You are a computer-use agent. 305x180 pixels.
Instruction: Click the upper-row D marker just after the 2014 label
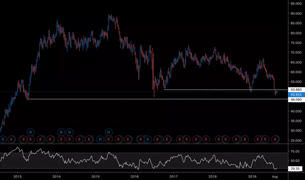click(x=61, y=132)
